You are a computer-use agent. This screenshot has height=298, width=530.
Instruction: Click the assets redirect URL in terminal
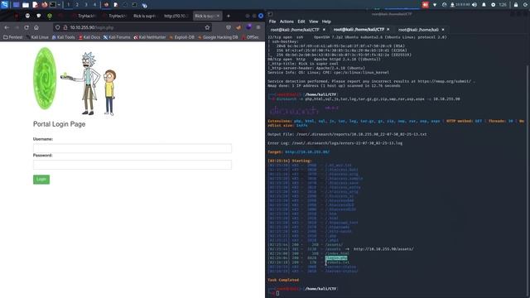coord(383,249)
